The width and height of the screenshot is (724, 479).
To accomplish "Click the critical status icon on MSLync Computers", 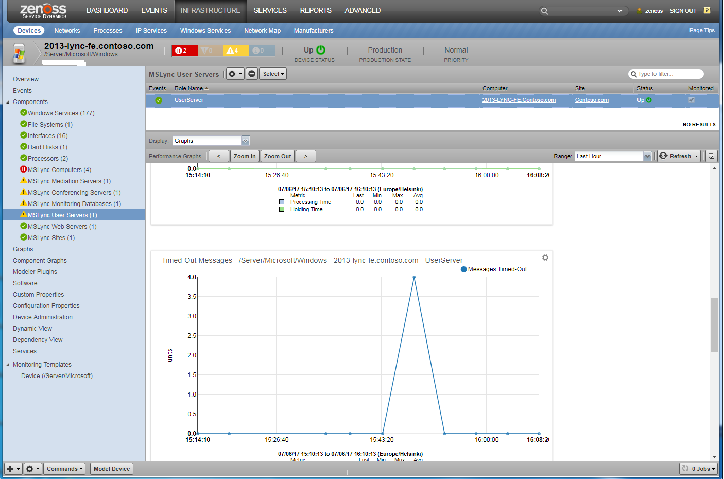I will pos(23,169).
